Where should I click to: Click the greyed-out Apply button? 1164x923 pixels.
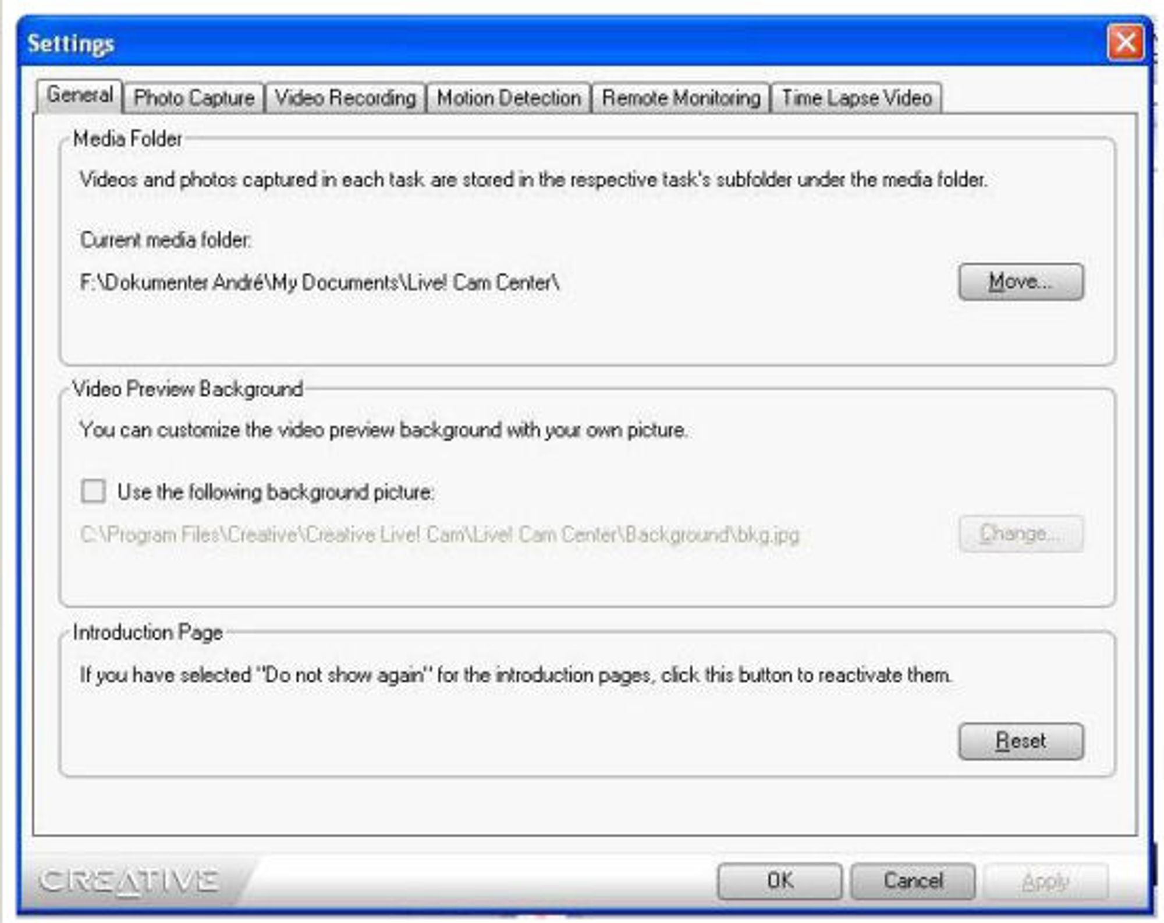point(1045,881)
